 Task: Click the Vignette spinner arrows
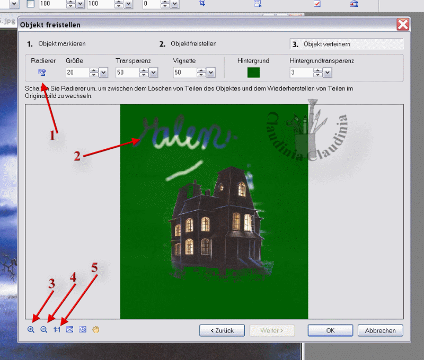(x=201, y=73)
